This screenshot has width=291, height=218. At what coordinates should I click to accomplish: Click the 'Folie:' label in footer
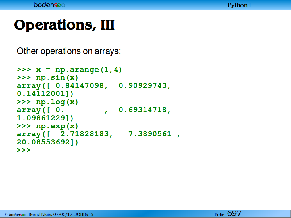(x=220, y=215)
